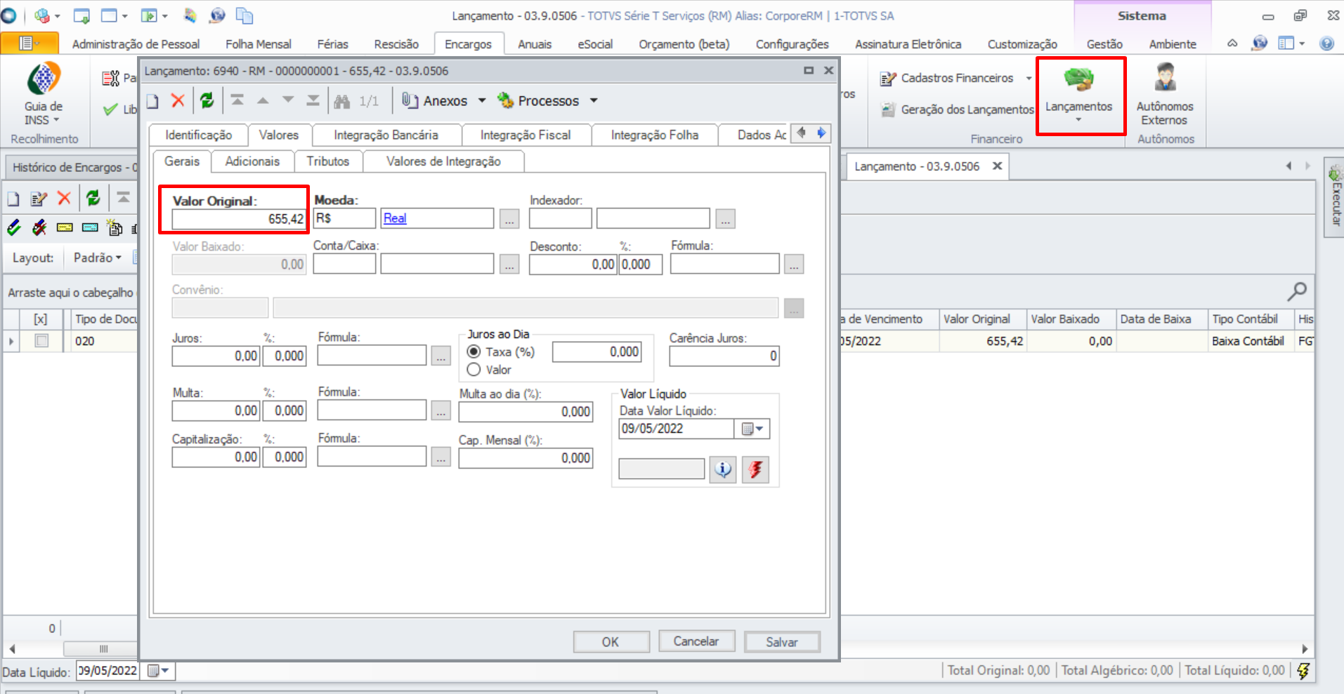Open the Indexador lookup ellipsis button
This screenshot has width=1344, height=694.
click(726, 219)
